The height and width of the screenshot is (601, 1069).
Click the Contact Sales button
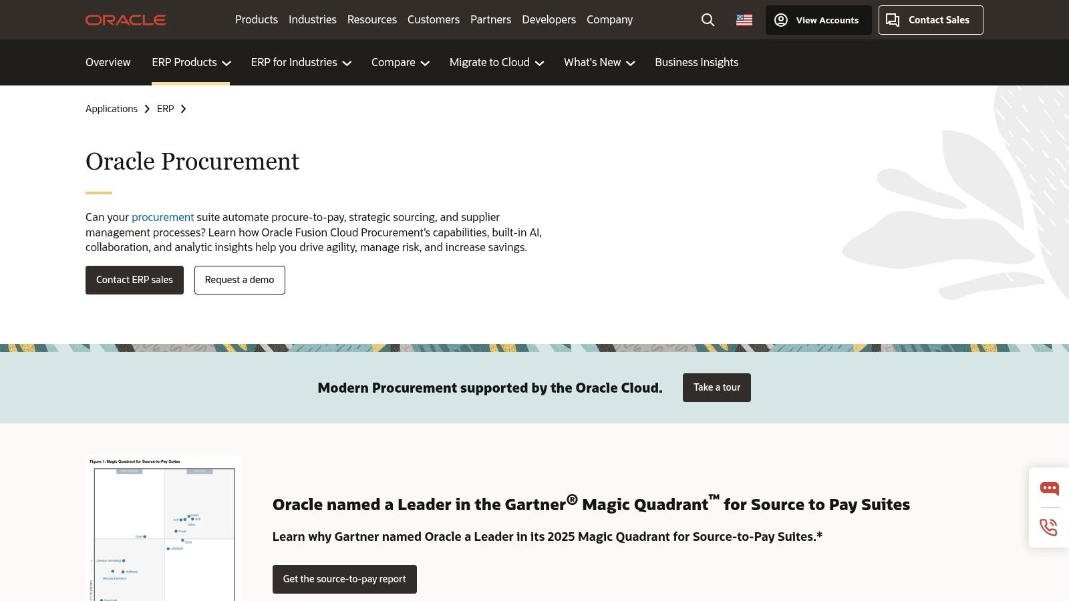pos(930,20)
